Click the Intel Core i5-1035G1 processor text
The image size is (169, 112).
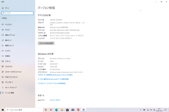click(x=67, y=24)
